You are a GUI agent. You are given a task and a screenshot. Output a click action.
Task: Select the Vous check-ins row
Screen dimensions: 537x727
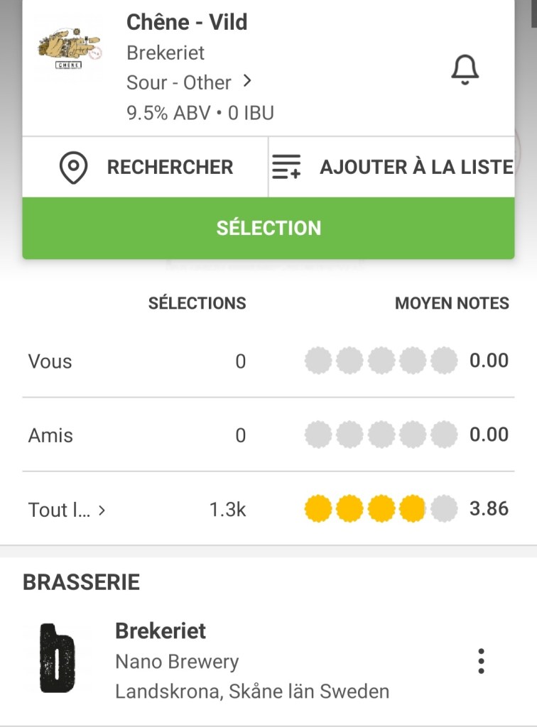(50, 361)
